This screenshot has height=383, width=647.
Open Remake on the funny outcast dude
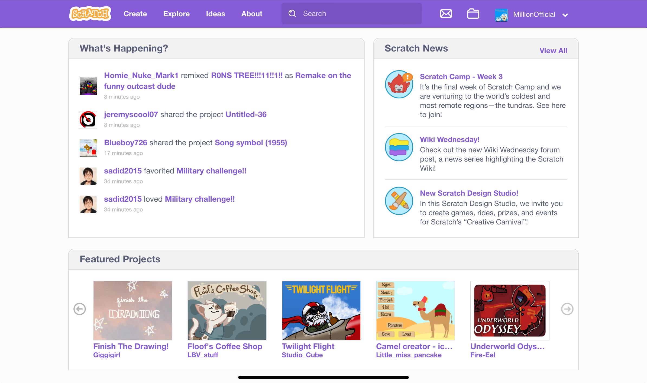pos(228,81)
